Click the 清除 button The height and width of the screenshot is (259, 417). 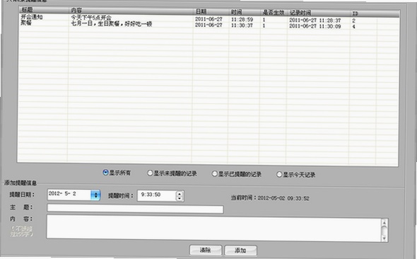[205, 251]
